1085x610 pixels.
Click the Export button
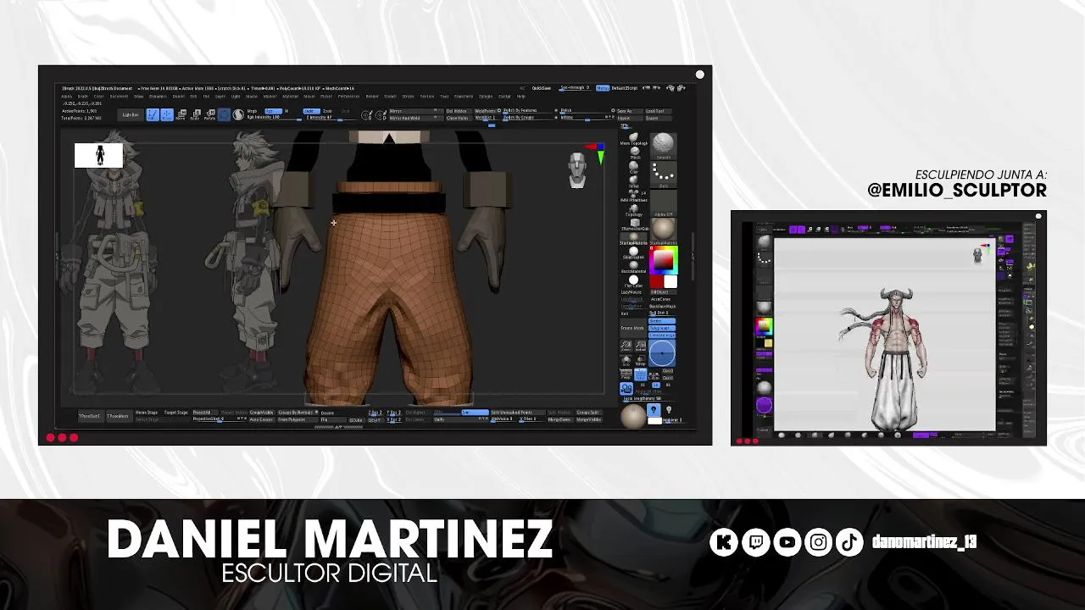[x=657, y=119]
